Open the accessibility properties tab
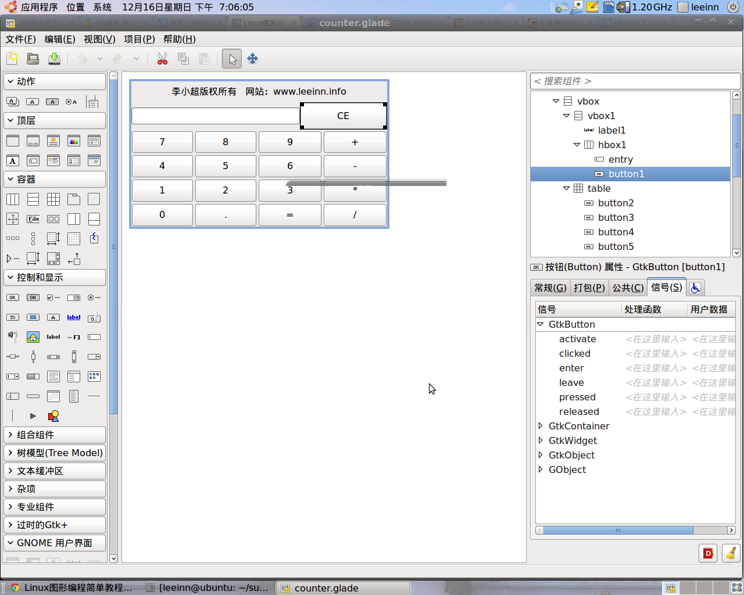744x595 pixels. 696,288
